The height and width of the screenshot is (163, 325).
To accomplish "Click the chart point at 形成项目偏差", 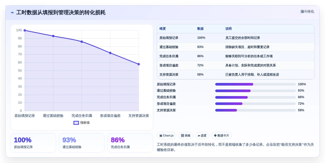I will point(110,53).
